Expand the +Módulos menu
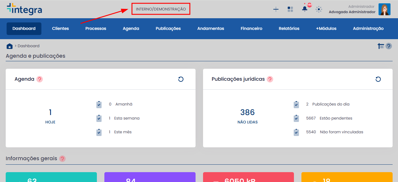Image resolution: width=398 pixels, height=182 pixels. (326, 29)
